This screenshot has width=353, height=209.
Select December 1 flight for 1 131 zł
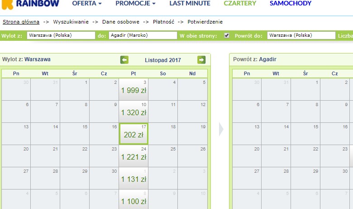tap(134, 179)
